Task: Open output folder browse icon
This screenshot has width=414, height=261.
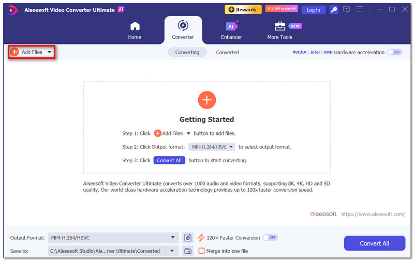Action: 188,251
